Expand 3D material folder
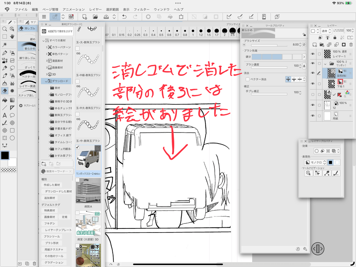The image size is (356, 267). click(47, 74)
